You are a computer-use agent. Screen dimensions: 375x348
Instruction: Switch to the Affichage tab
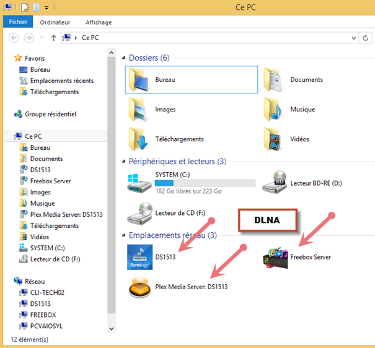pos(99,22)
